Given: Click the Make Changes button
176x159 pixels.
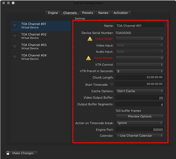Looking at the screenshot, I should 22,153.
